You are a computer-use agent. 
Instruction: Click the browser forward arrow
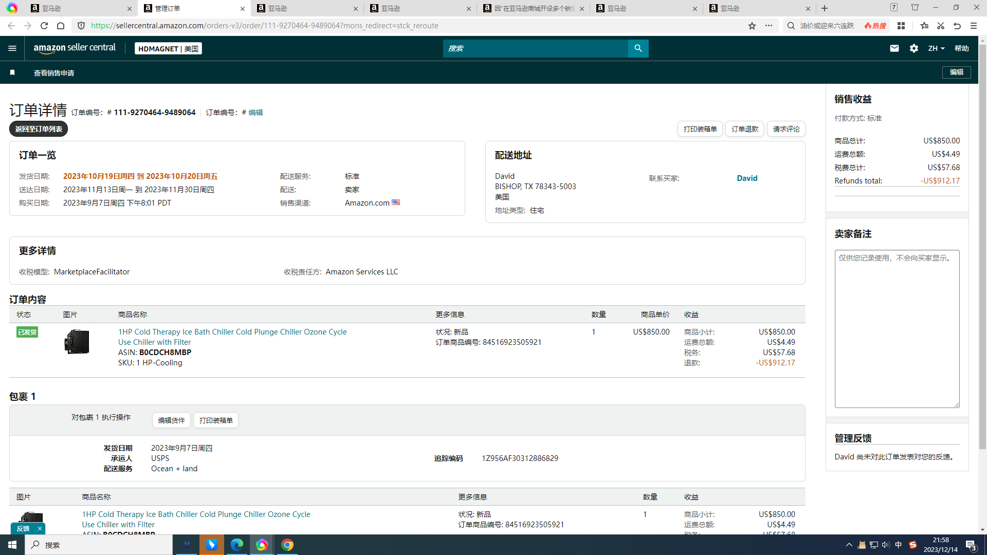[x=28, y=26]
